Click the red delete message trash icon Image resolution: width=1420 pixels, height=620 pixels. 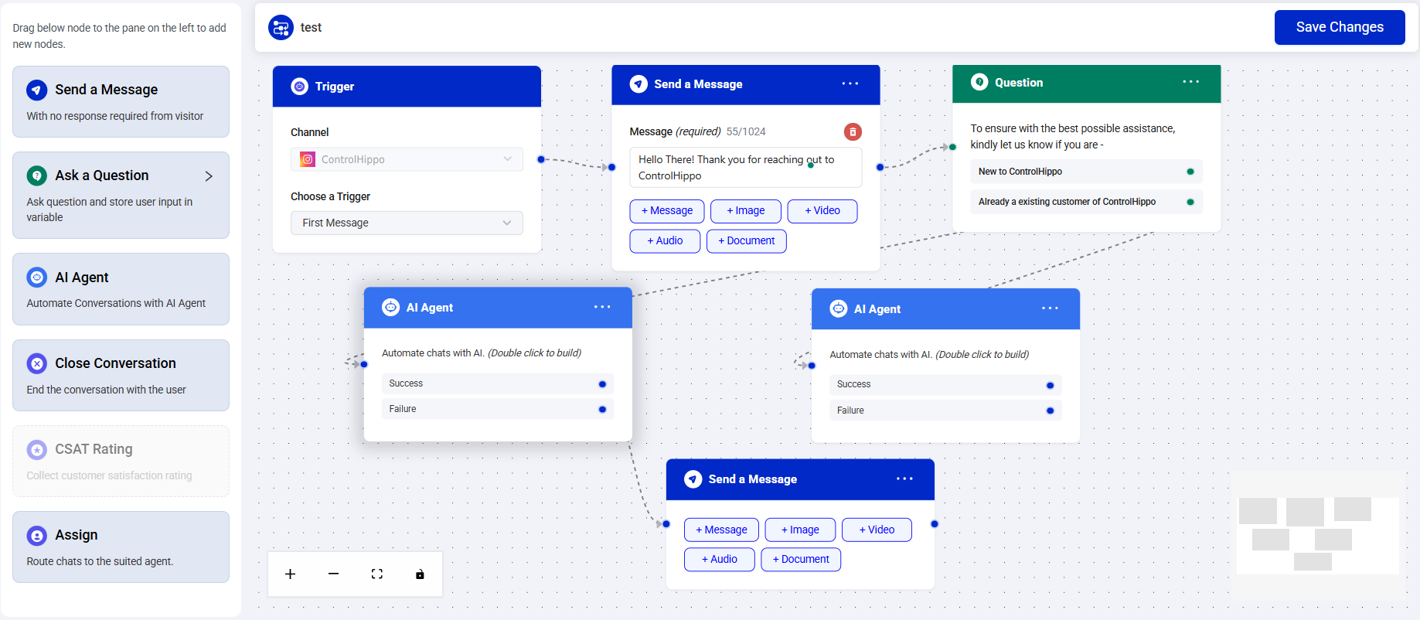click(852, 131)
